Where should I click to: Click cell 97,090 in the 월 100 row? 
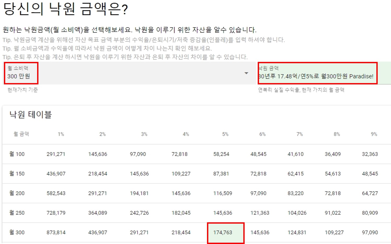[138, 154]
